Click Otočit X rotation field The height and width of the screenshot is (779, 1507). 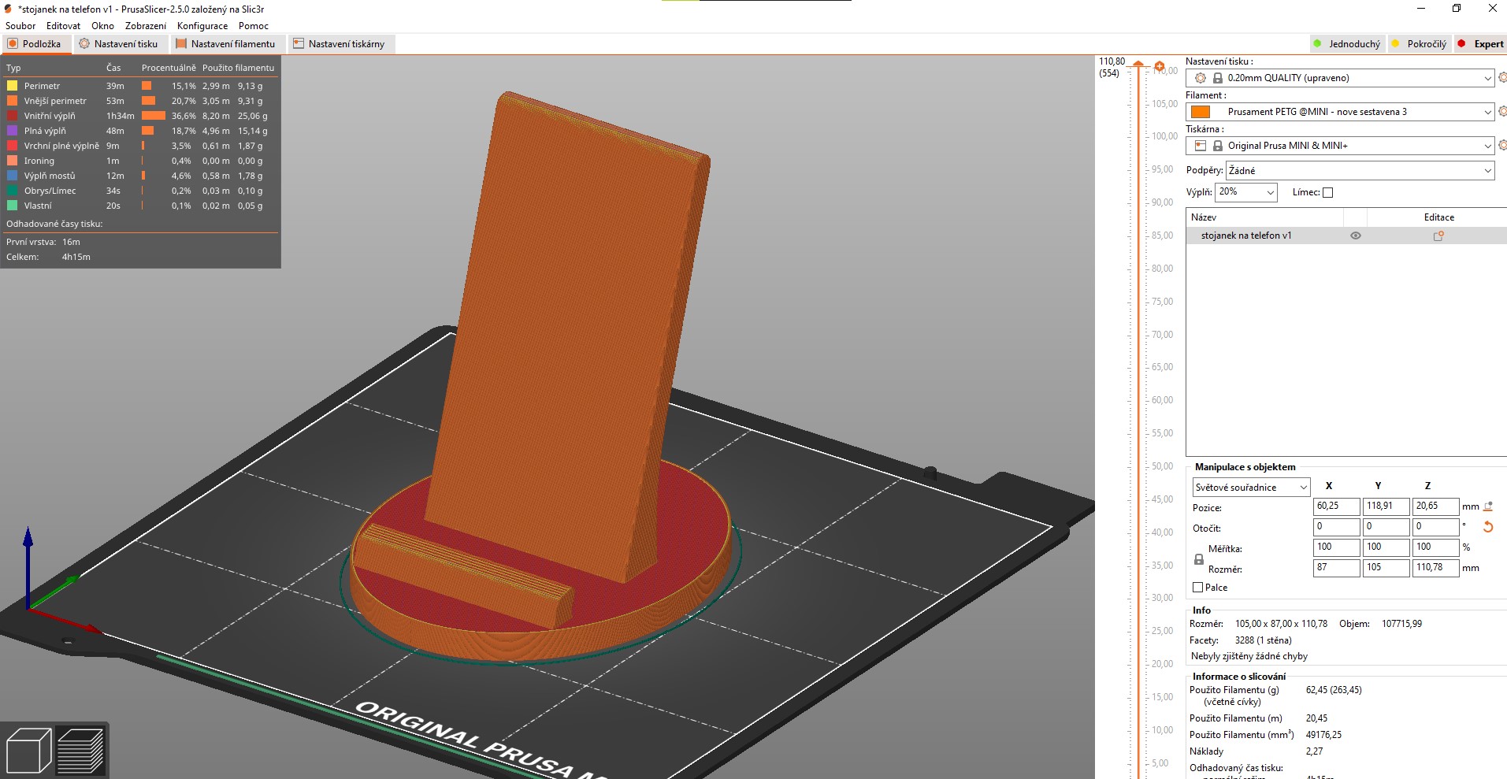tap(1336, 527)
